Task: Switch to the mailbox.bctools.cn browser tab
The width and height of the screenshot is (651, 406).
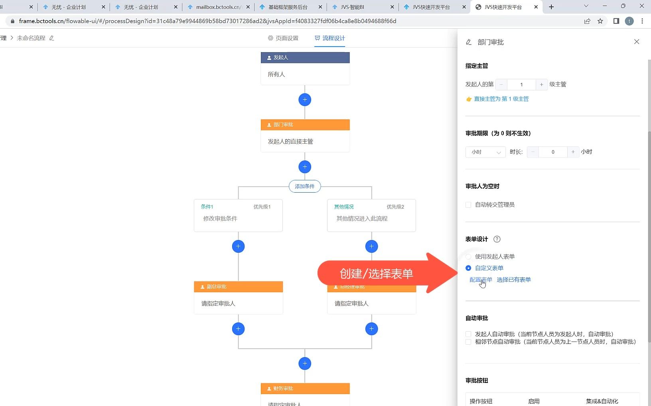Action: pyautogui.click(x=218, y=7)
